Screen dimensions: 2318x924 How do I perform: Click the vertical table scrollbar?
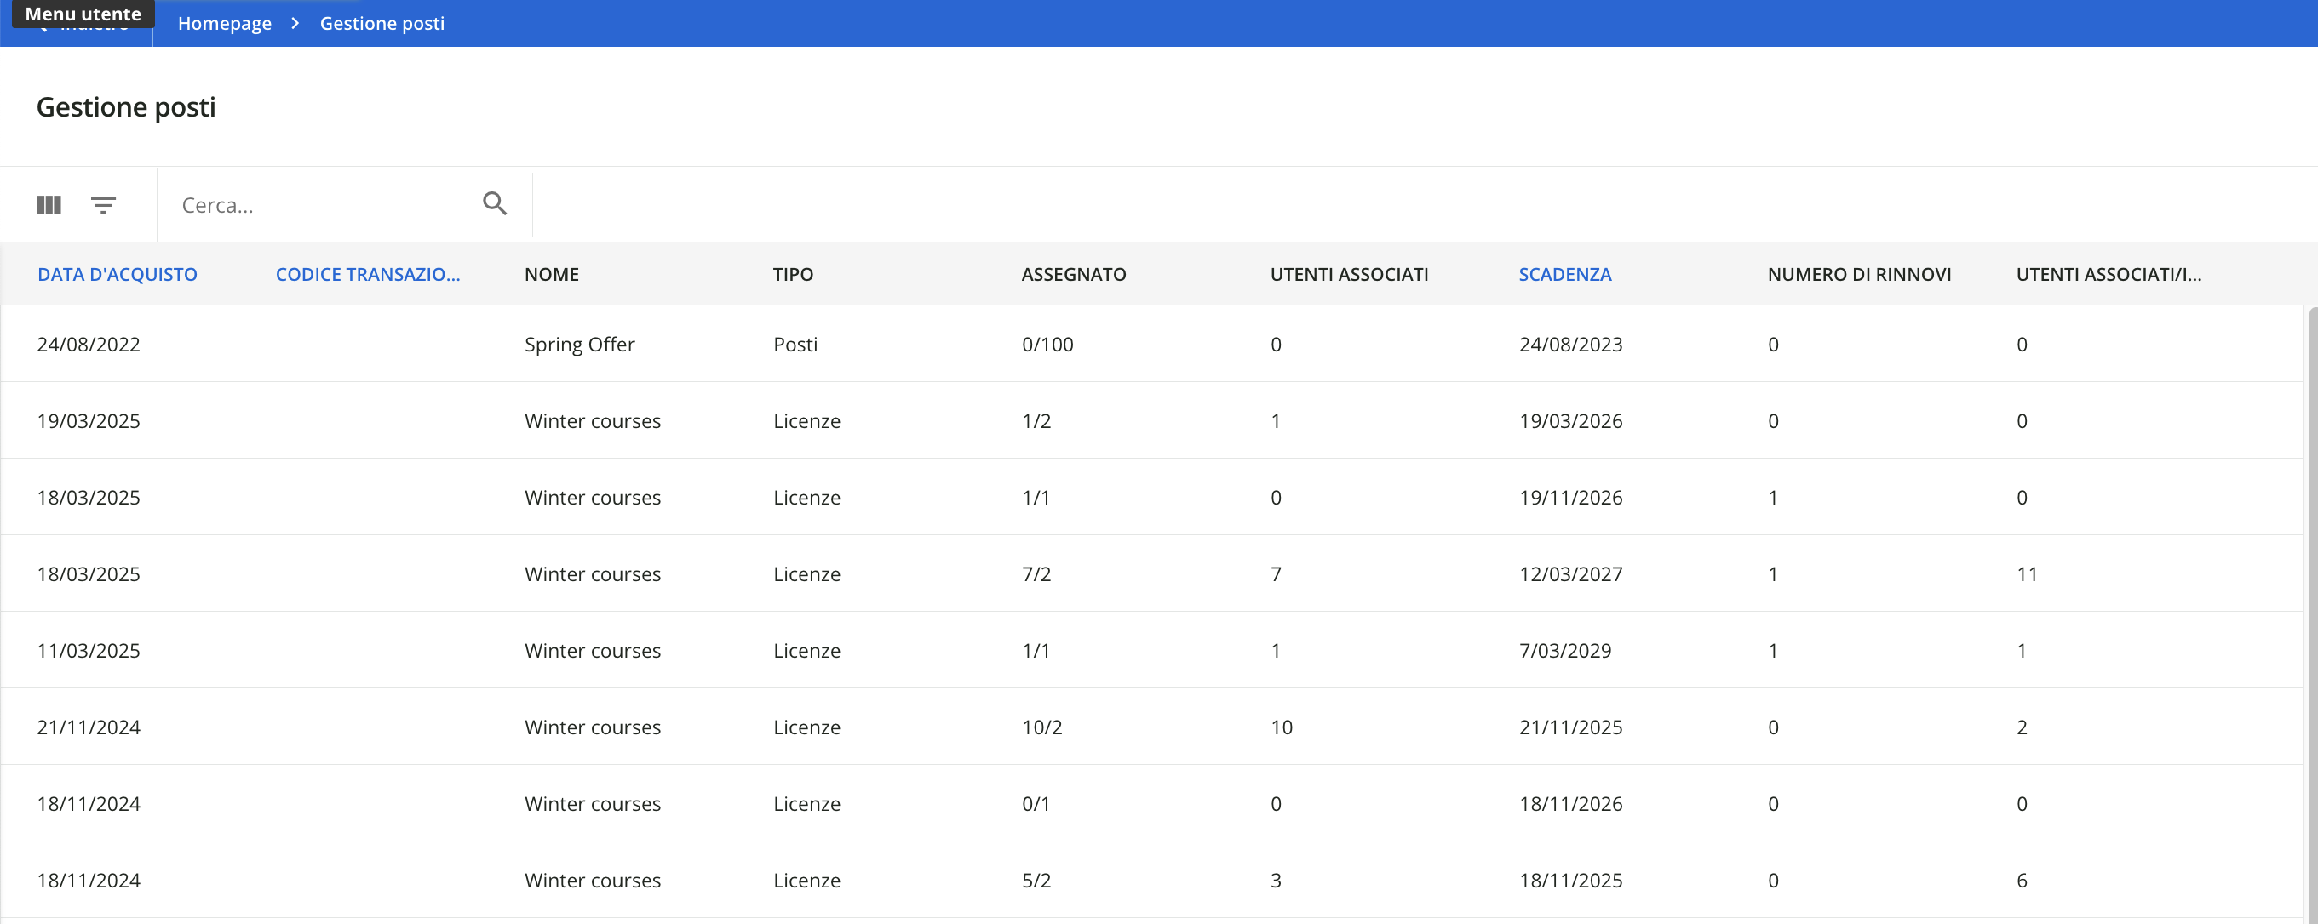2312,615
